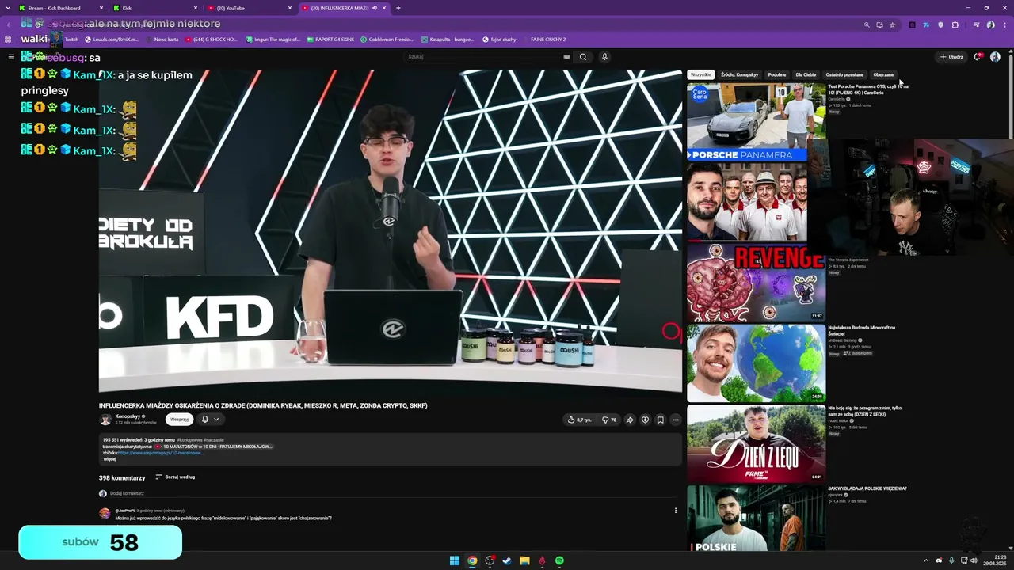The width and height of the screenshot is (1014, 570).
Task: Open Google Chrome from the taskbar
Action: (x=472, y=560)
